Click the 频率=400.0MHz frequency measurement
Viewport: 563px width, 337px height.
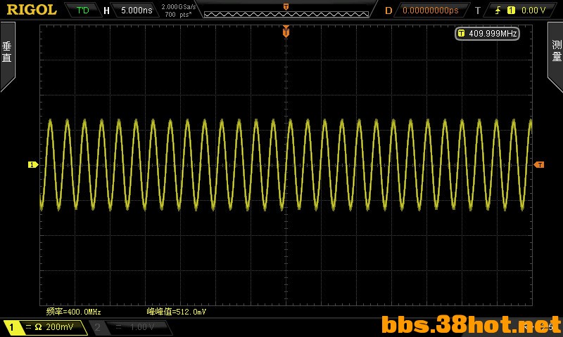(x=74, y=312)
